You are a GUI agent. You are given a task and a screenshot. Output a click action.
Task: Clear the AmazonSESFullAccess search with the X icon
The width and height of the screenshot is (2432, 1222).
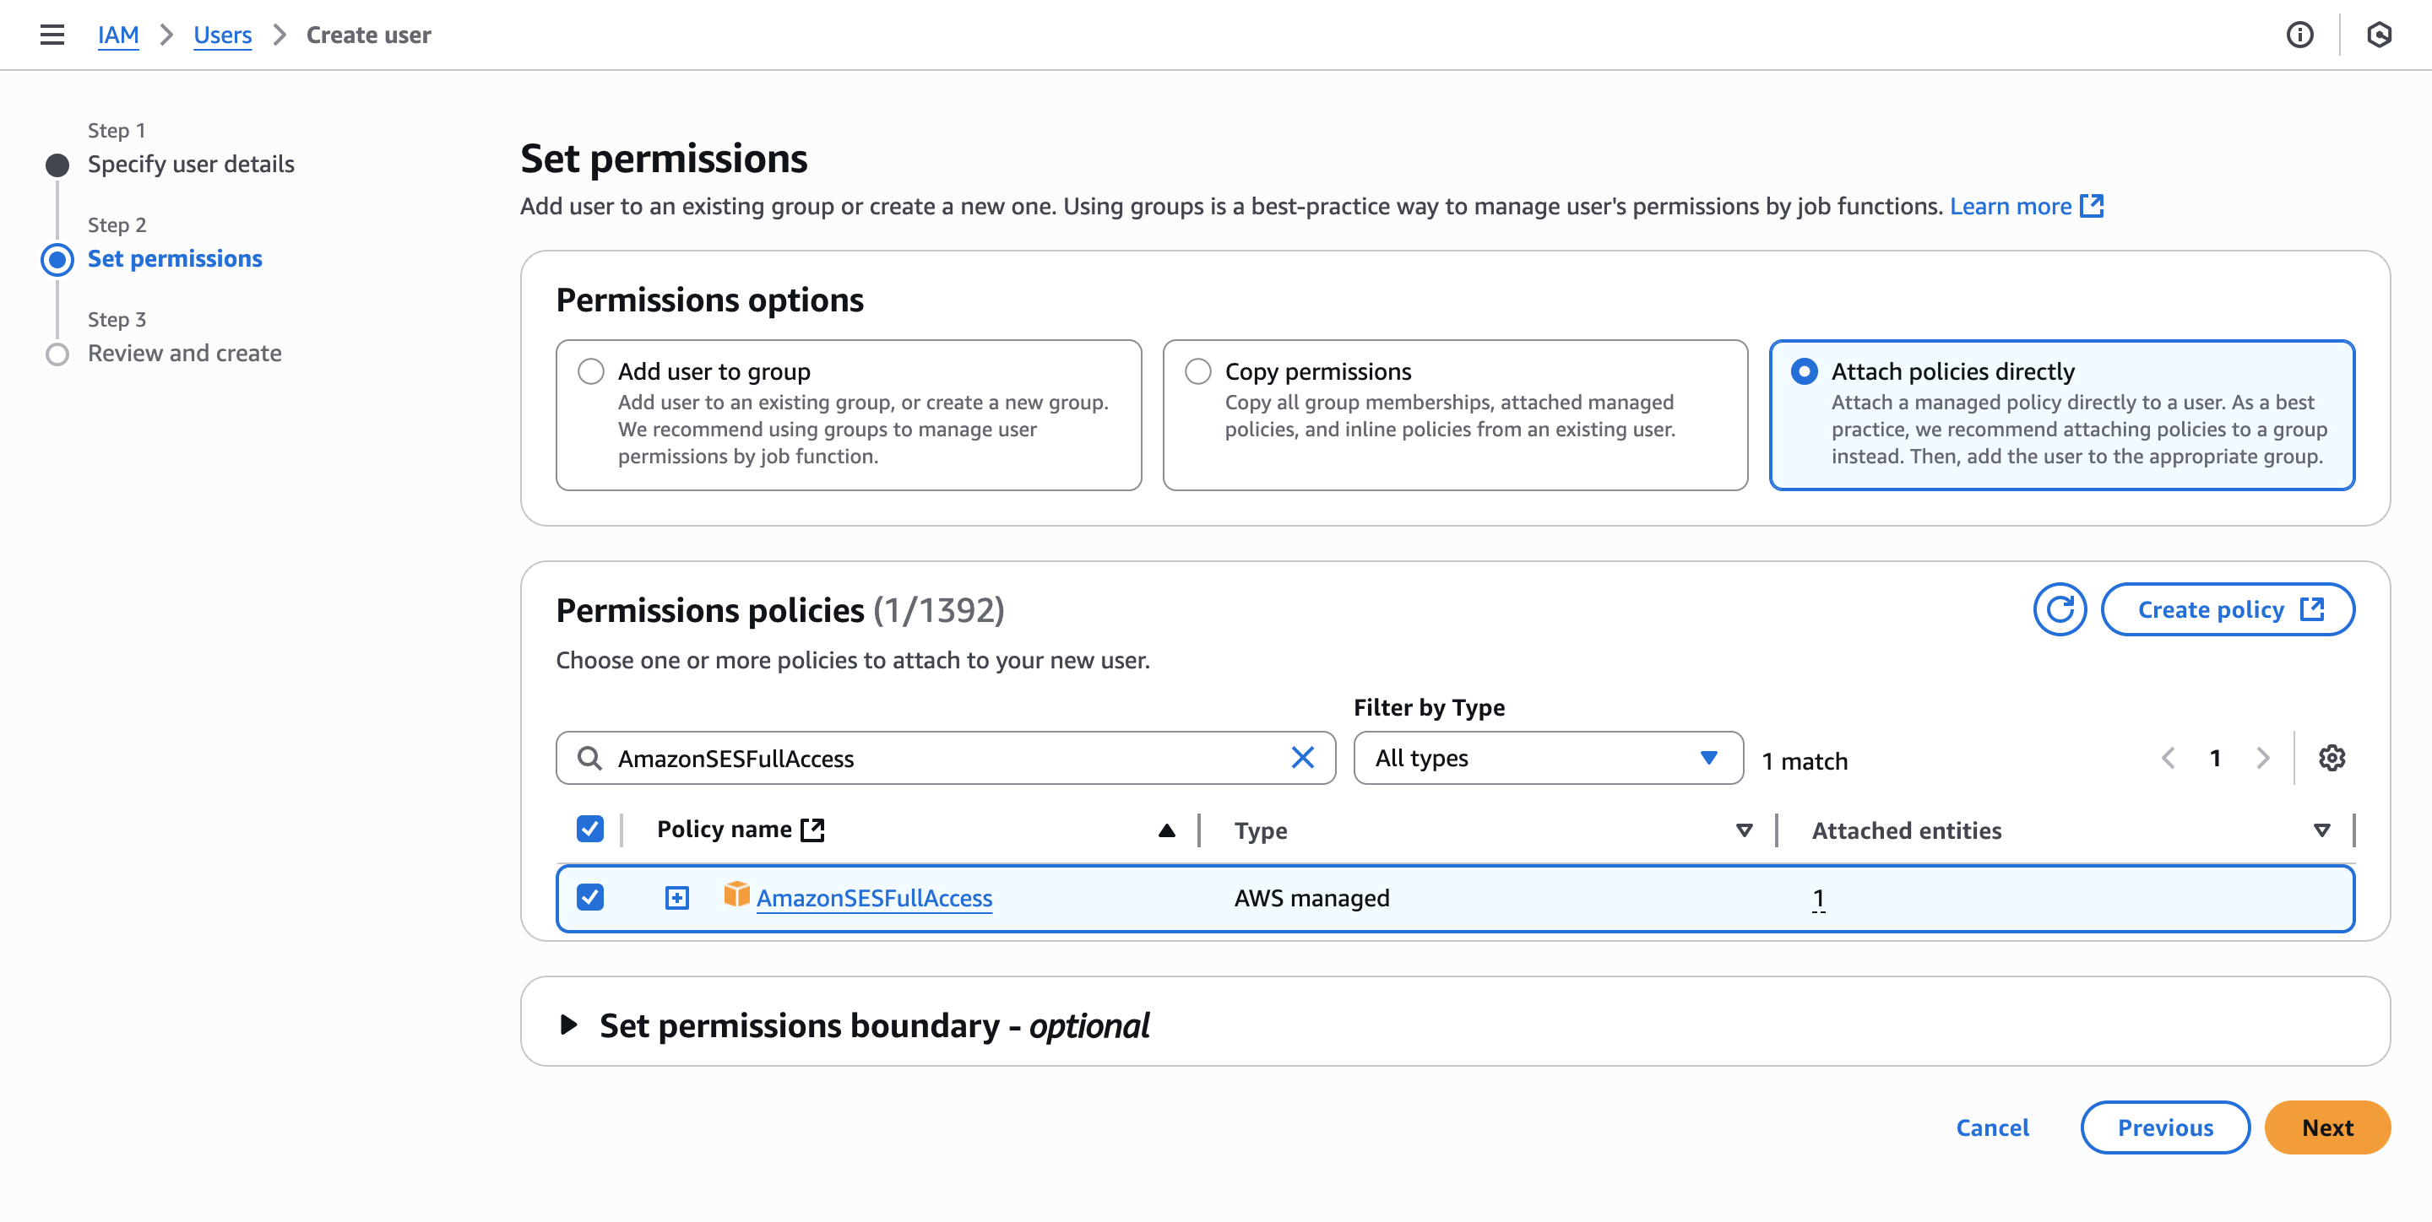coord(1303,757)
